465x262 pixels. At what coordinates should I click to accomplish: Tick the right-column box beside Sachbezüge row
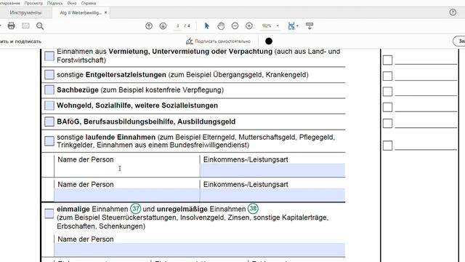[x=387, y=92]
